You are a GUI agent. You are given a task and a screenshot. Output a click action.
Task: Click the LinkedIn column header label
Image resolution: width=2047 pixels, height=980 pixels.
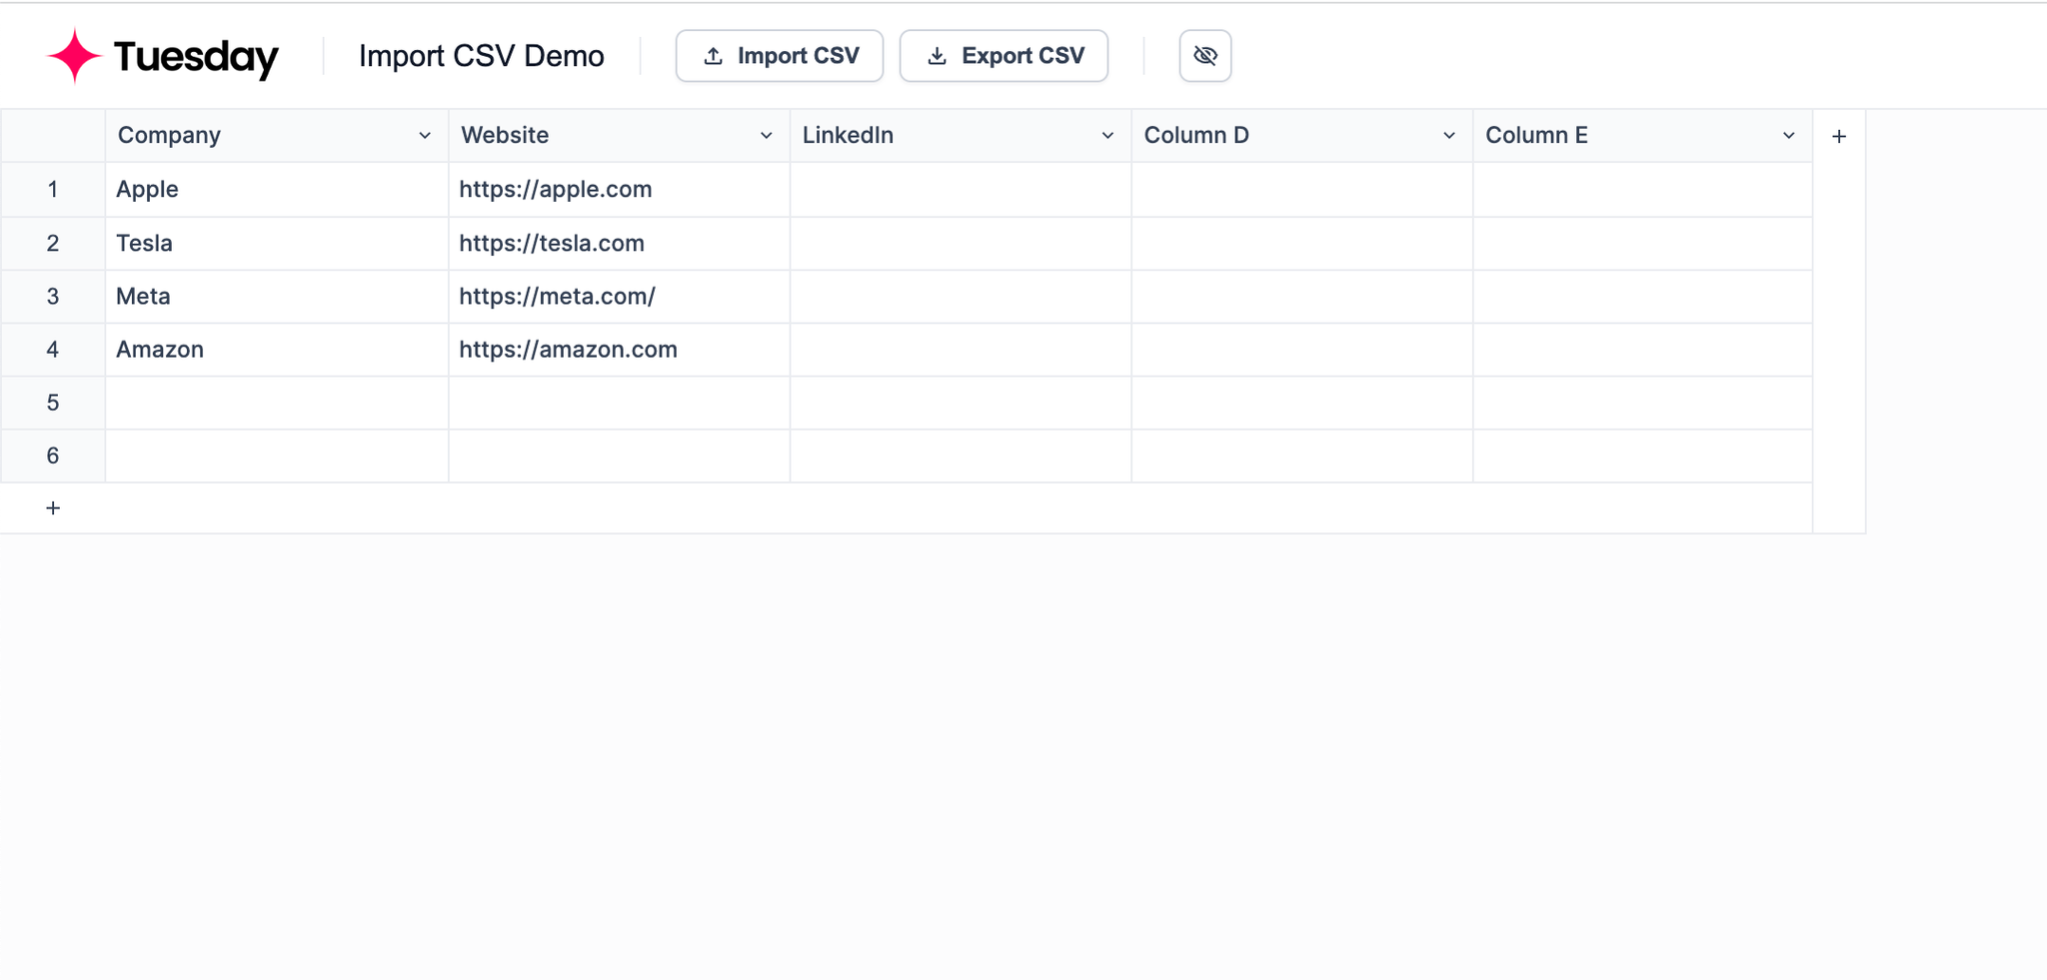tap(848, 136)
